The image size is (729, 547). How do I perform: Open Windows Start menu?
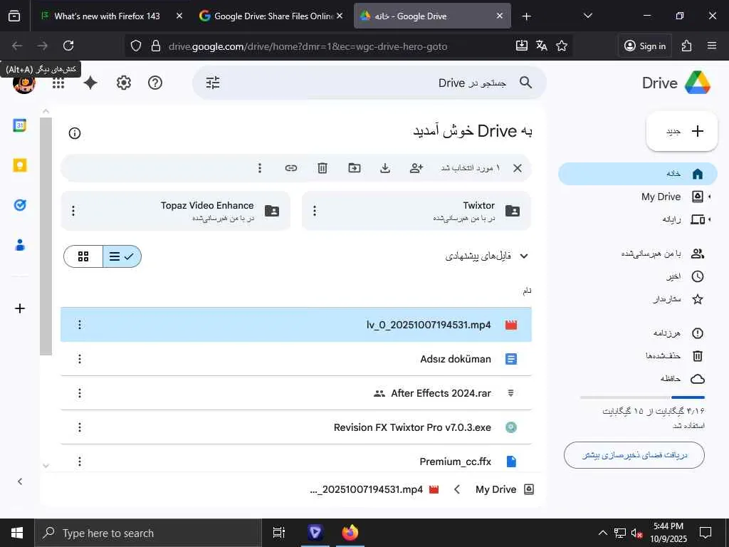tap(17, 533)
